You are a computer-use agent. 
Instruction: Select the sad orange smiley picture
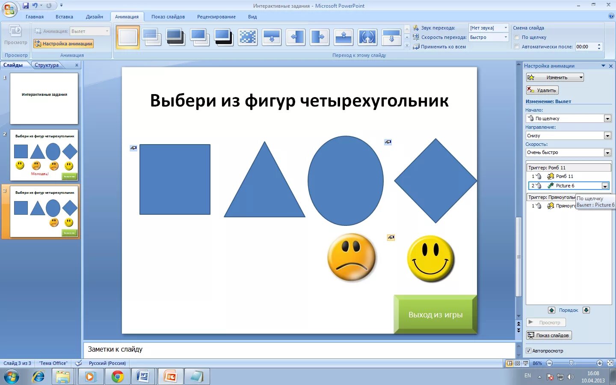(x=351, y=258)
